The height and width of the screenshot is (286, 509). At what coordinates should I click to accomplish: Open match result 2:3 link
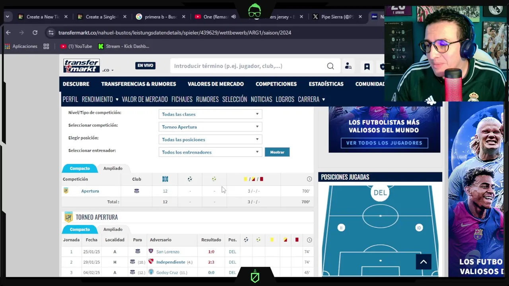211,262
